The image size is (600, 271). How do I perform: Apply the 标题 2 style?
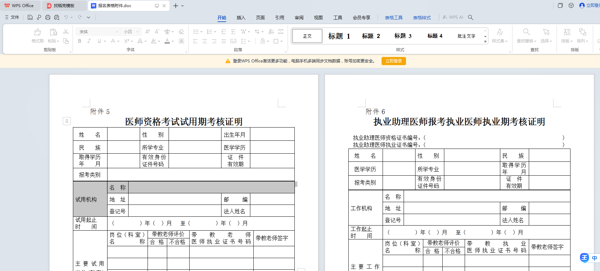(x=371, y=36)
